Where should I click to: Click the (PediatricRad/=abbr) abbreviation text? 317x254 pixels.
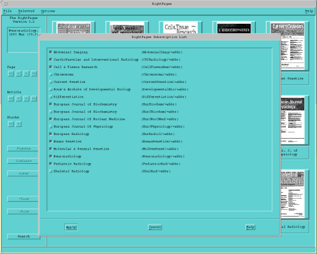[x=161, y=164]
